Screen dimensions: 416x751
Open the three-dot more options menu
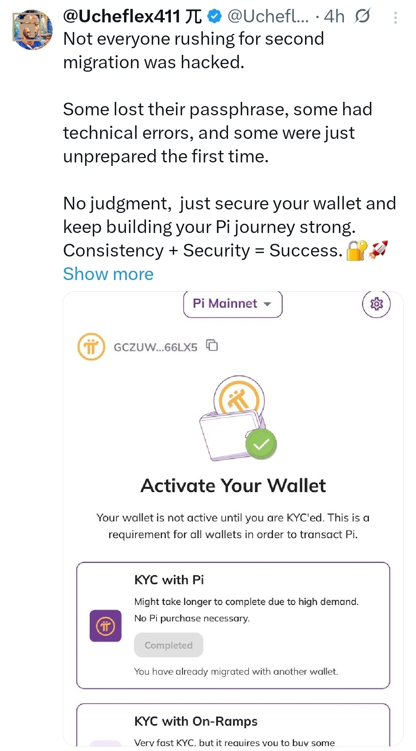pyautogui.click(x=395, y=18)
